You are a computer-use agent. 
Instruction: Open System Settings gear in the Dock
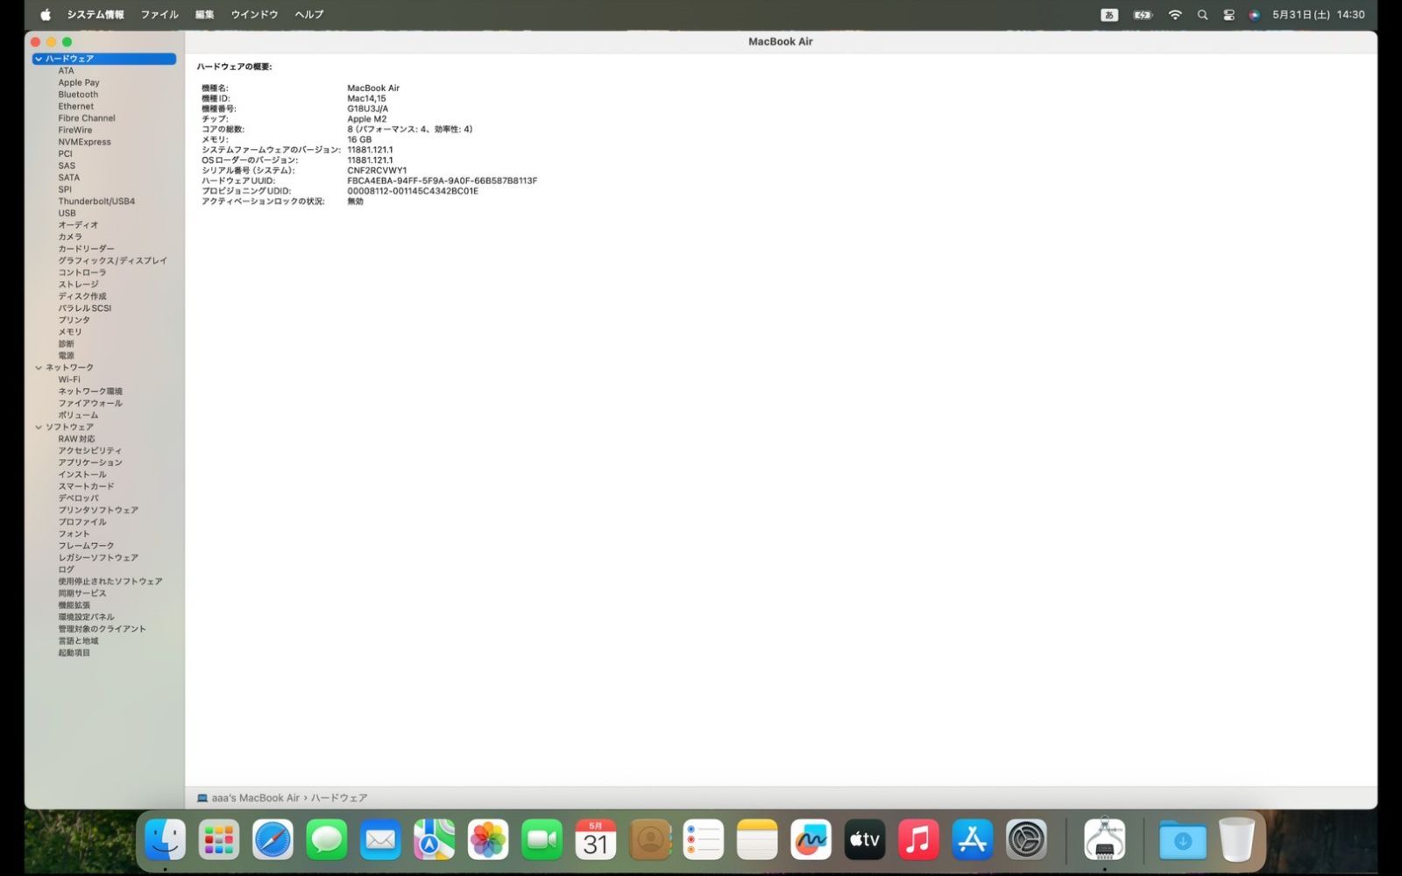pos(1026,840)
